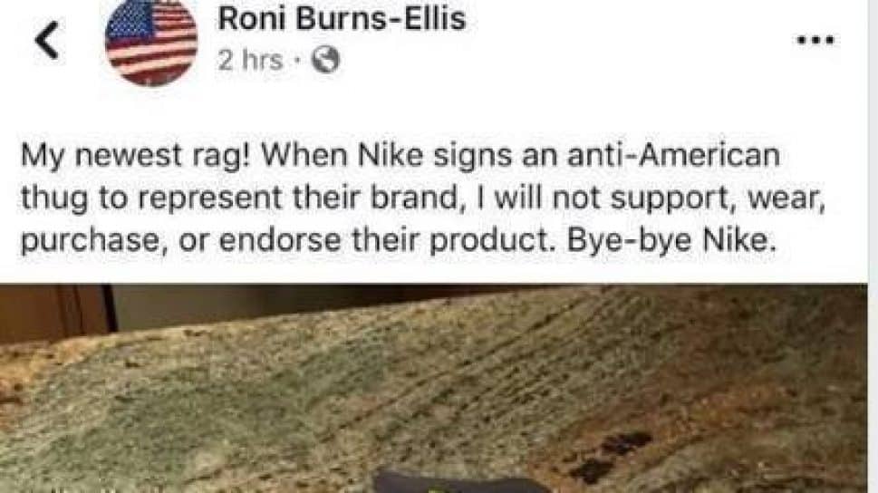This screenshot has height=493, width=878.
Task: Click the separator dot after "2 hrs"
Action: [x=297, y=61]
